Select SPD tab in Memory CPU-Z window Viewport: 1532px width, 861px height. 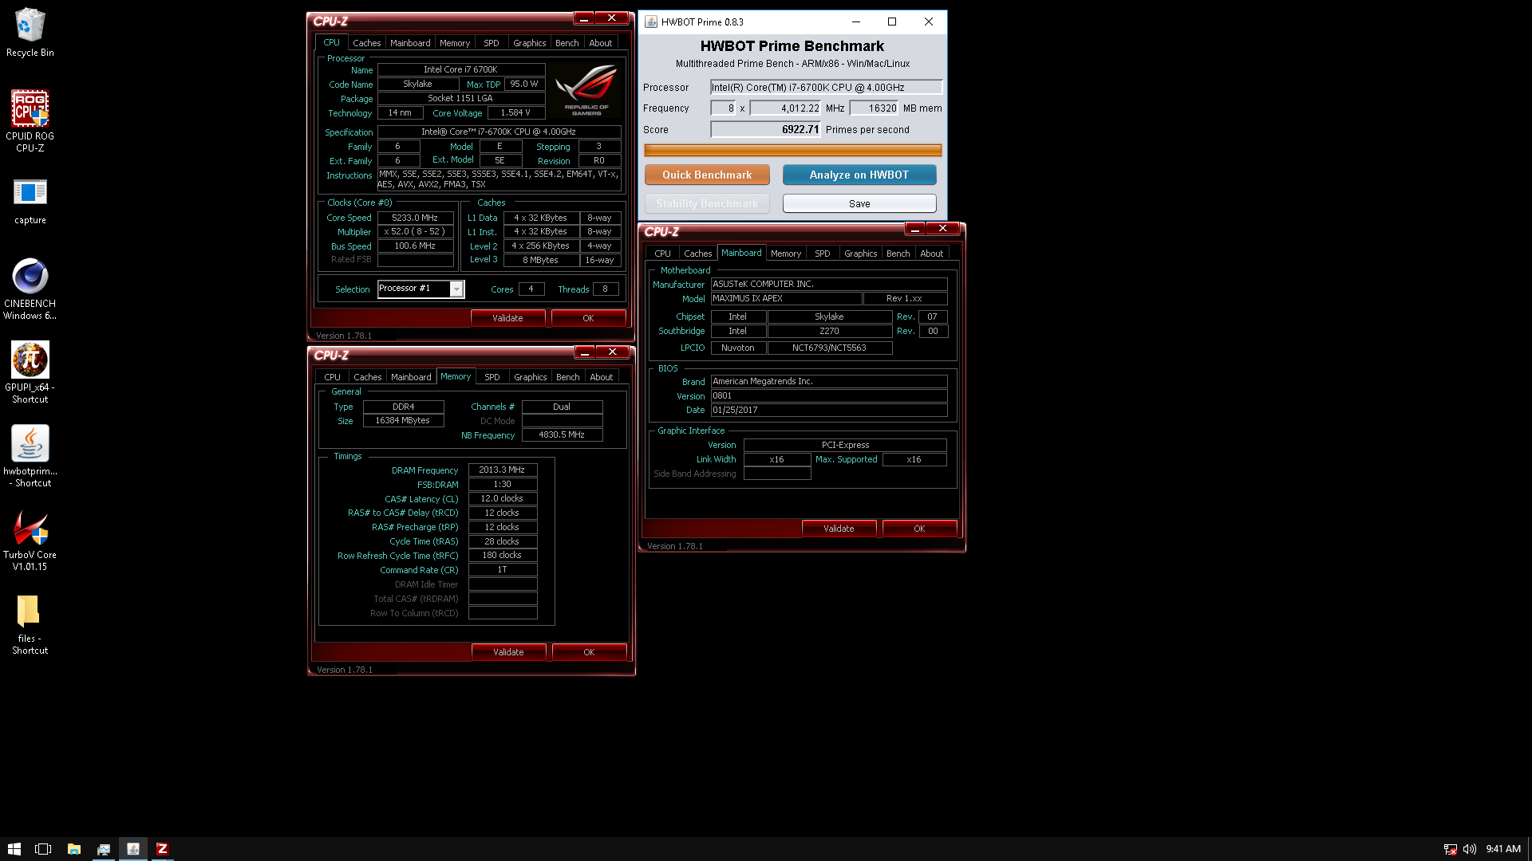pyautogui.click(x=492, y=377)
